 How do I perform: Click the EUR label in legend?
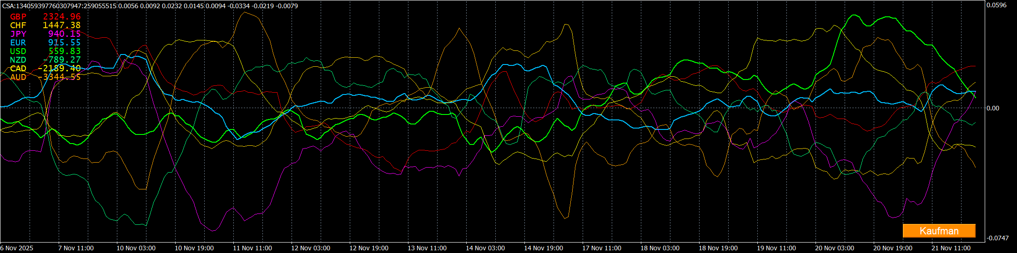(18, 43)
